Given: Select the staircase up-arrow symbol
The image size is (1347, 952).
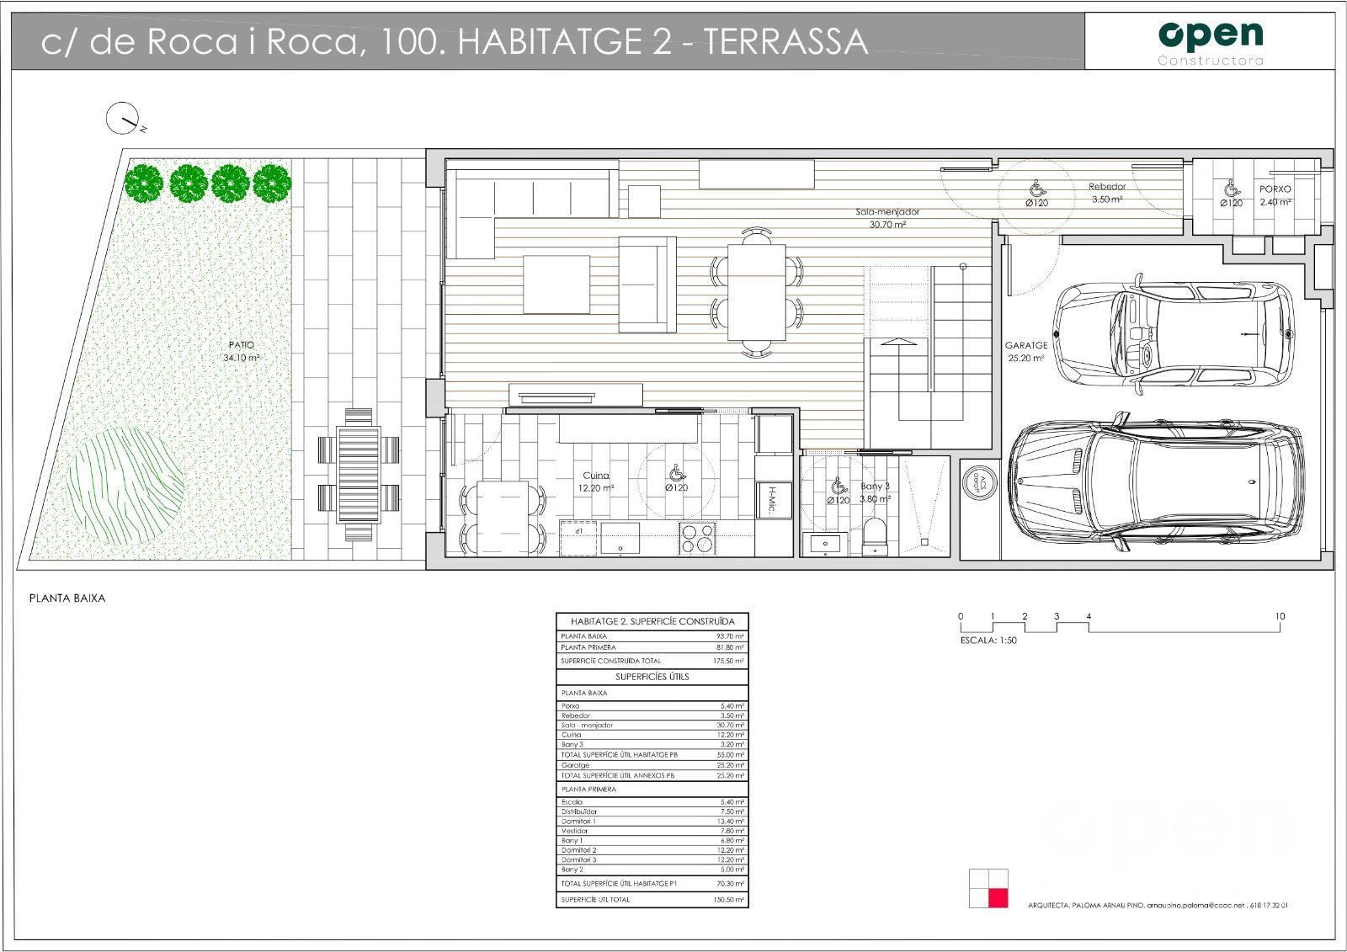Looking at the screenshot, I should pyautogui.click(x=901, y=341).
